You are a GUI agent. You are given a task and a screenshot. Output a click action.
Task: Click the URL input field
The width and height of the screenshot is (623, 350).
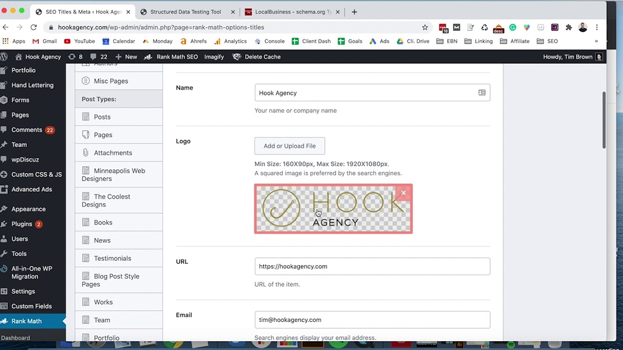[372, 266]
